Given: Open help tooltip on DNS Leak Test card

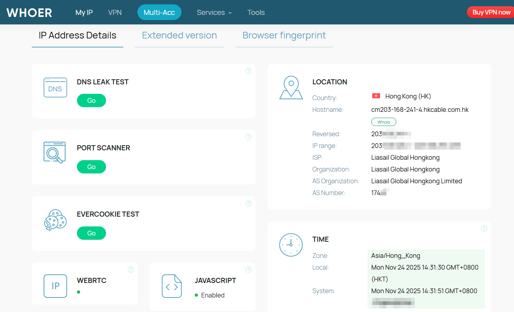Looking at the screenshot, I should point(248,71).
